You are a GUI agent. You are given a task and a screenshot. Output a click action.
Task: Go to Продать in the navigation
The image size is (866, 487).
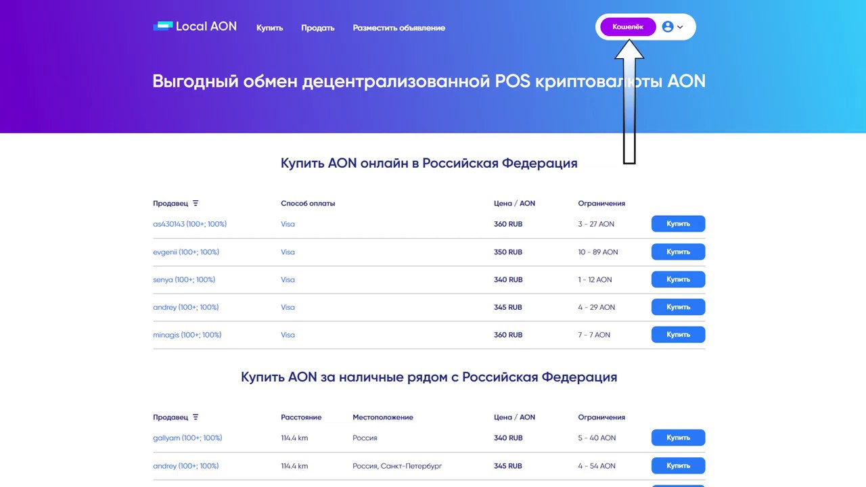(318, 28)
